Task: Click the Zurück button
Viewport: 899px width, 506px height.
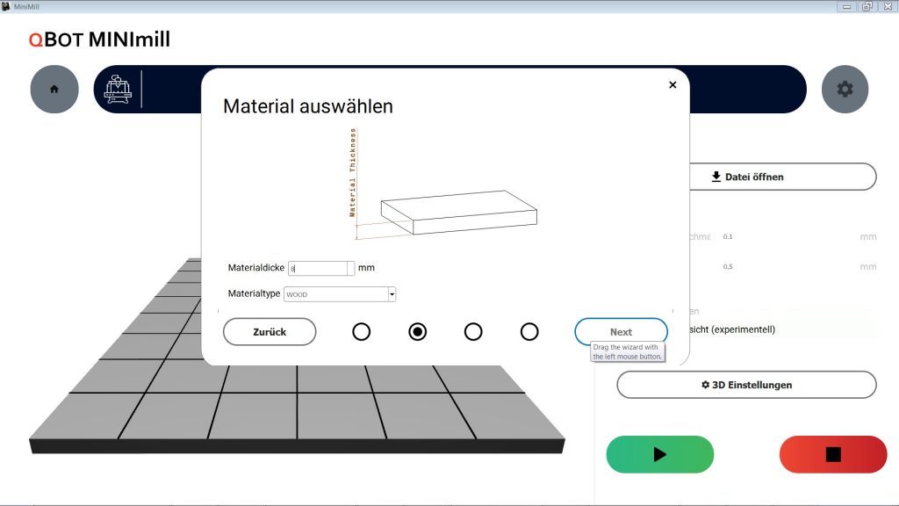Action: point(270,332)
